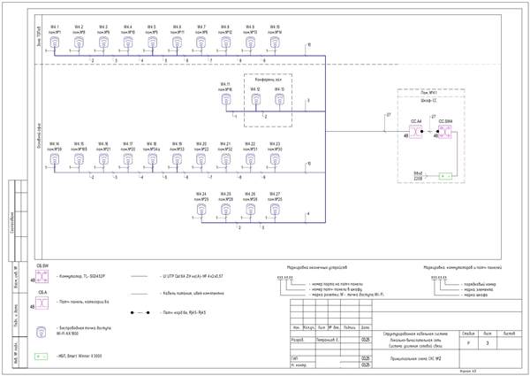Select access point W4.12 in conference hall
Screen dimensions: 530x376
pyautogui.click(x=256, y=100)
